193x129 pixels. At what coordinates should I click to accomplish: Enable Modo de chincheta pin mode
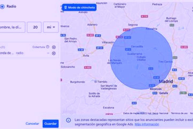click(79, 8)
